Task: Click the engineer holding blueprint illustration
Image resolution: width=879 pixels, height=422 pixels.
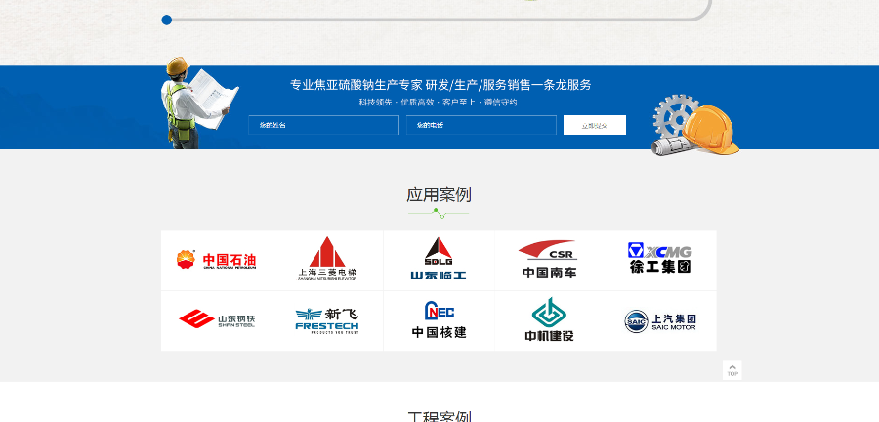Action: pyautogui.click(x=199, y=104)
